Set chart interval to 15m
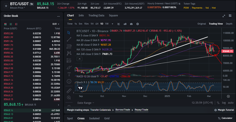236x122 pixels. coord(87,24)
